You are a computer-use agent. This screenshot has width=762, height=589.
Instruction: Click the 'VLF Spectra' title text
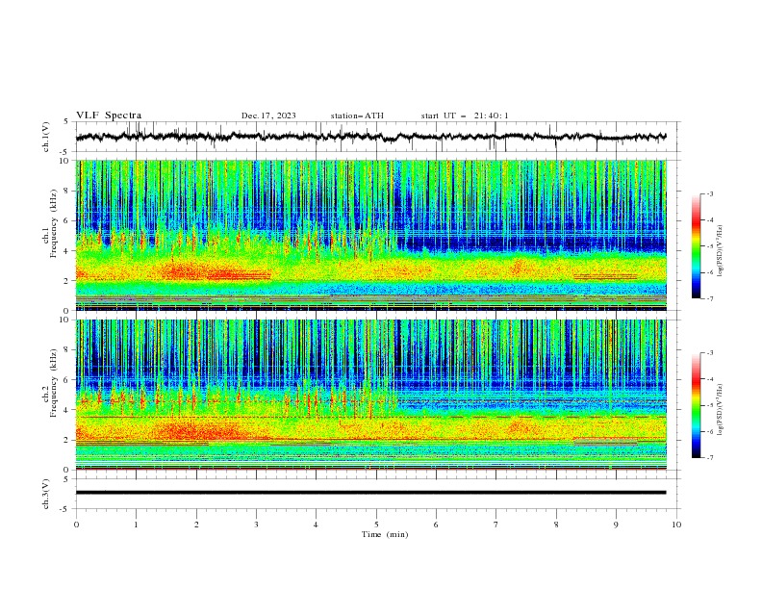point(109,115)
